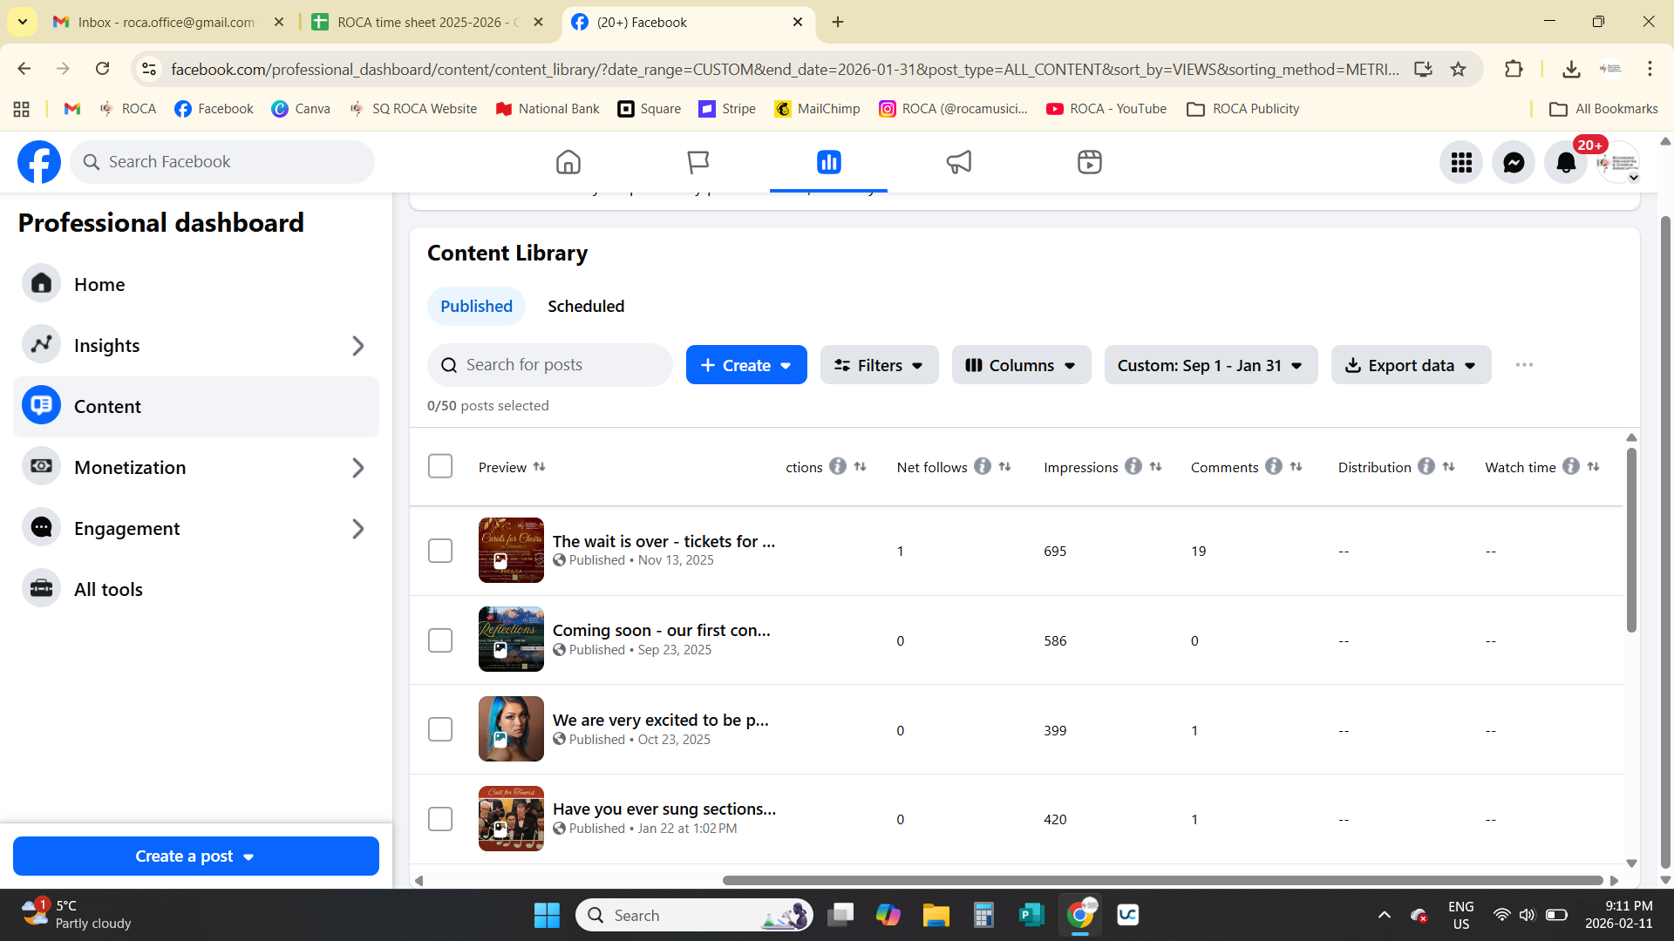The height and width of the screenshot is (941, 1674).
Task: Toggle the select-all posts checkbox
Action: coord(440,466)
